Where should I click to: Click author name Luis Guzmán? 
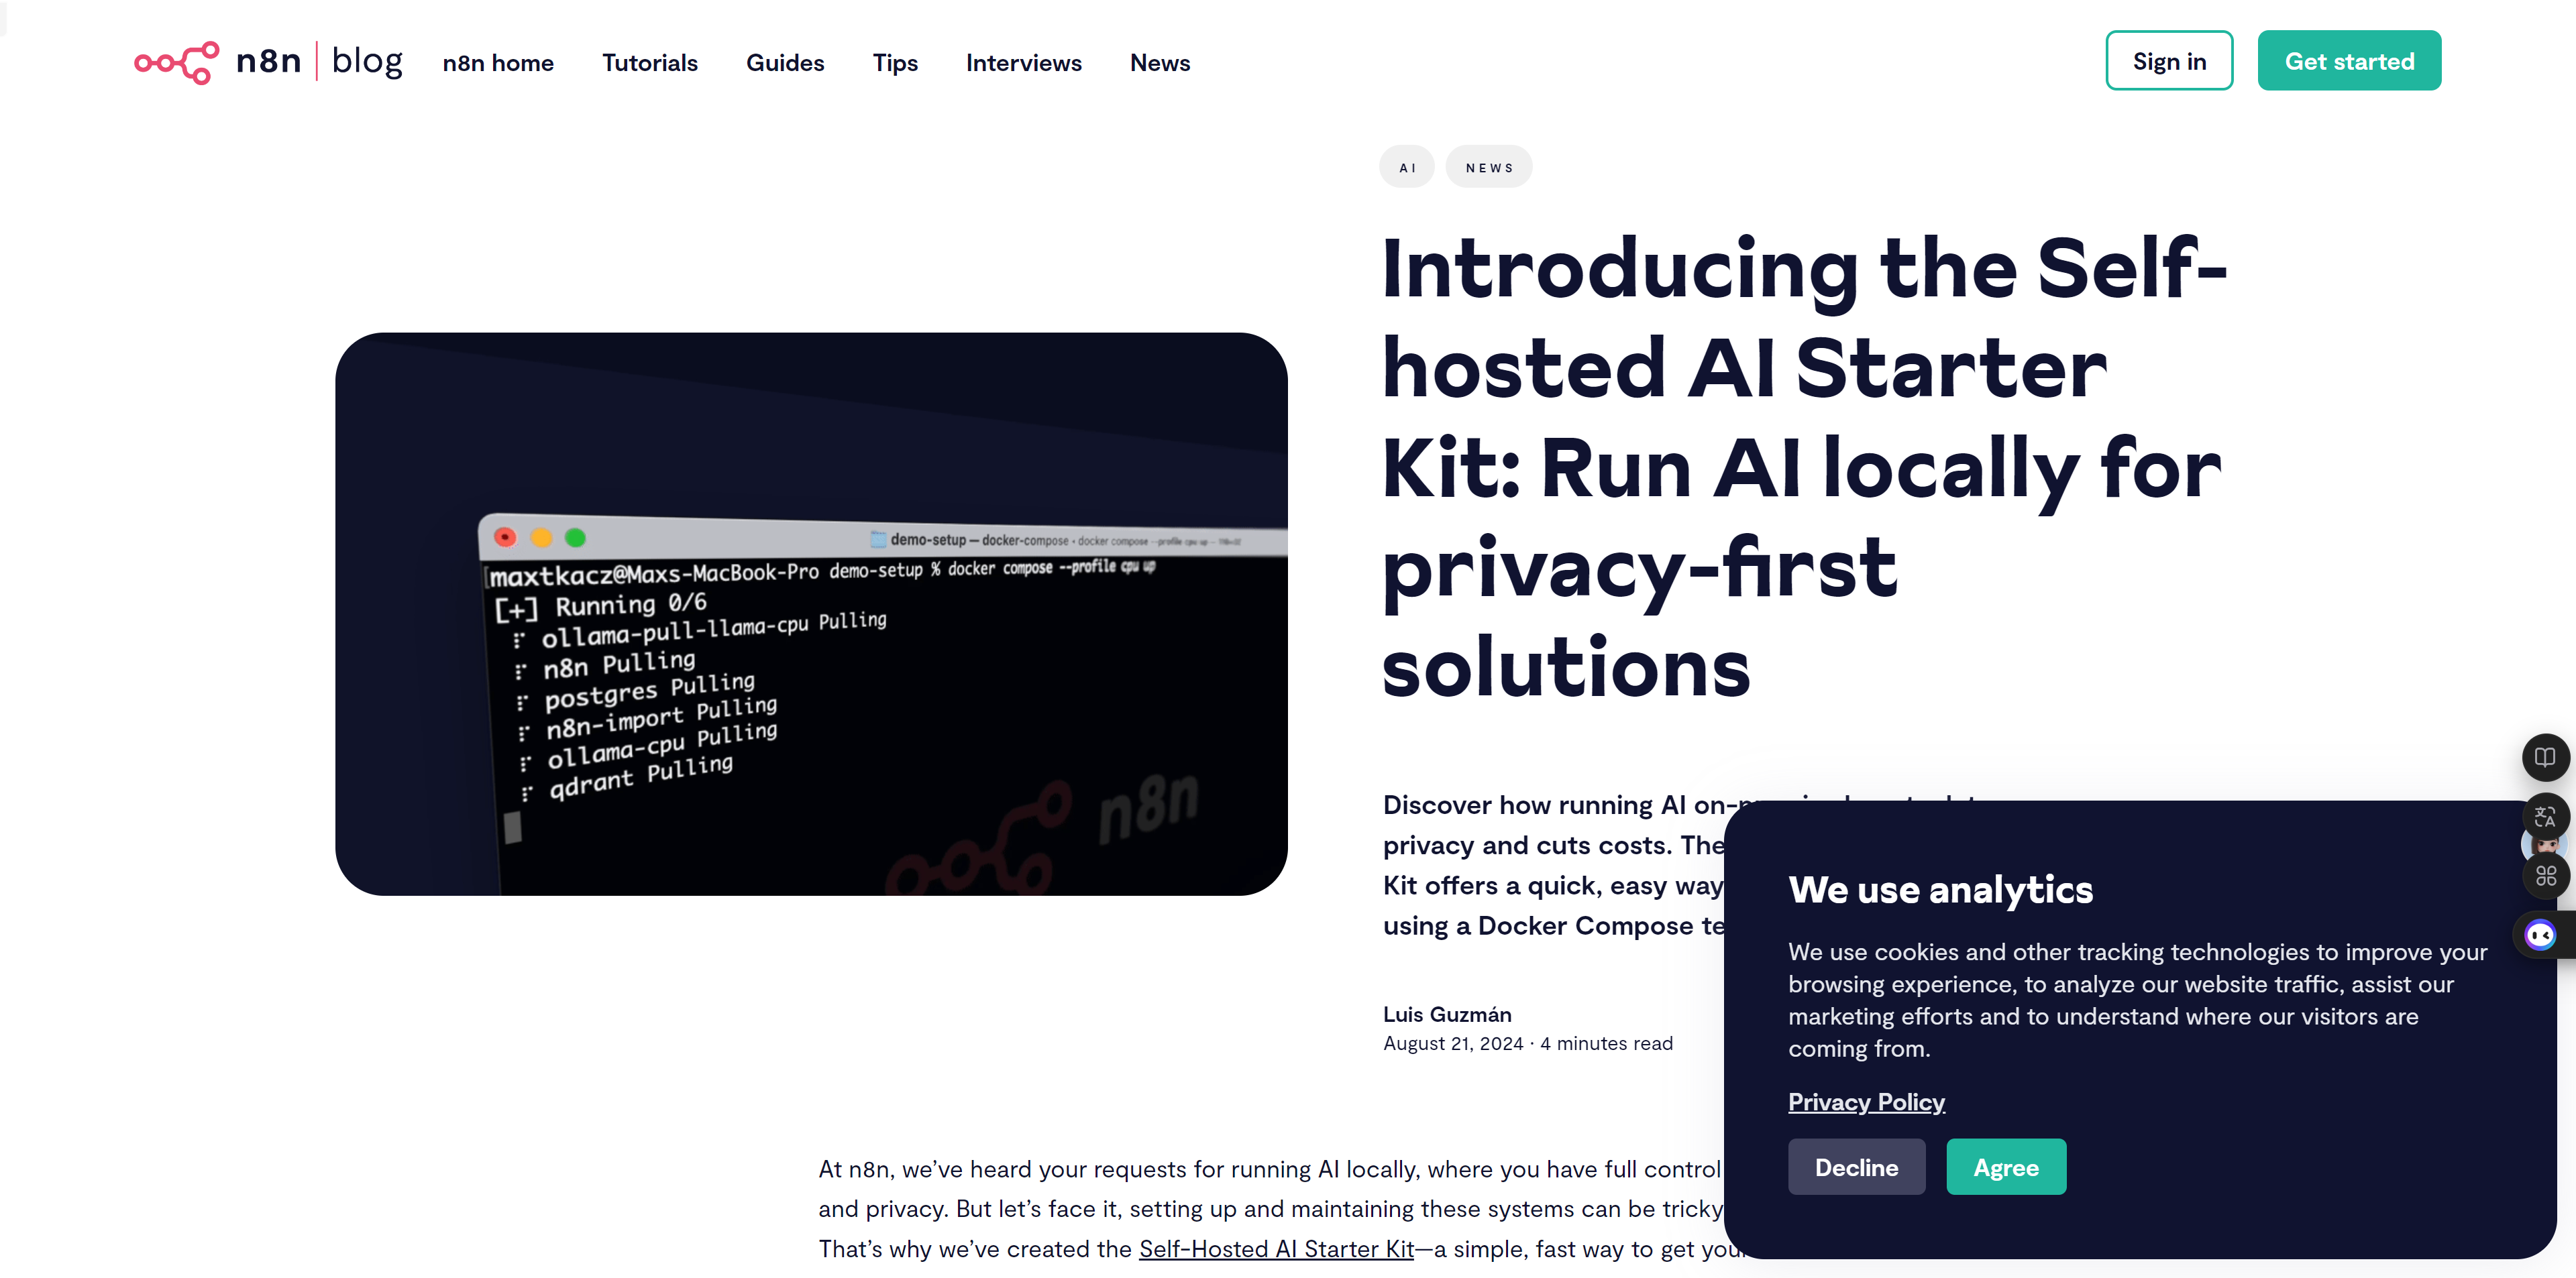click(x=1447, y=1014)
